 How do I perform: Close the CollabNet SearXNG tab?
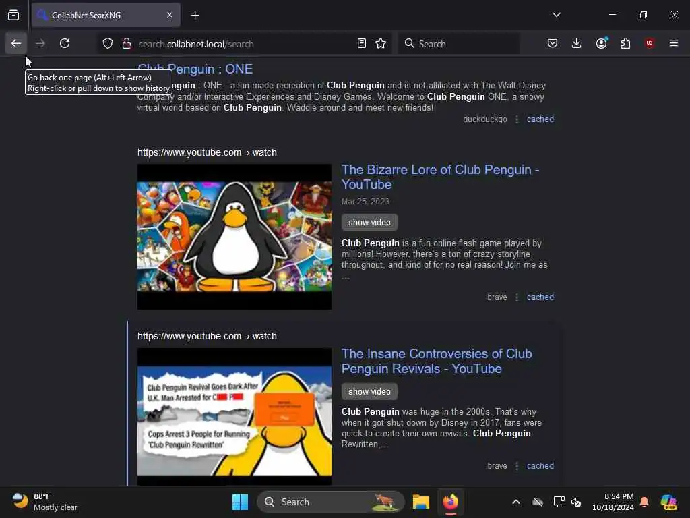pyautogui.click(x=170, y=15)
